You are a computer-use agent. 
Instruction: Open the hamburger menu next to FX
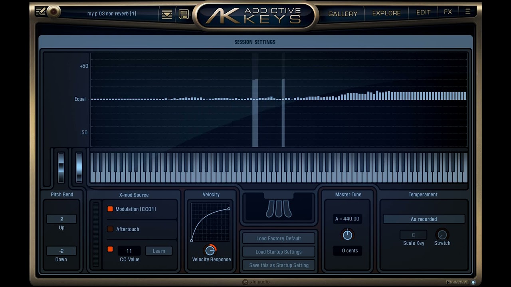468,12
